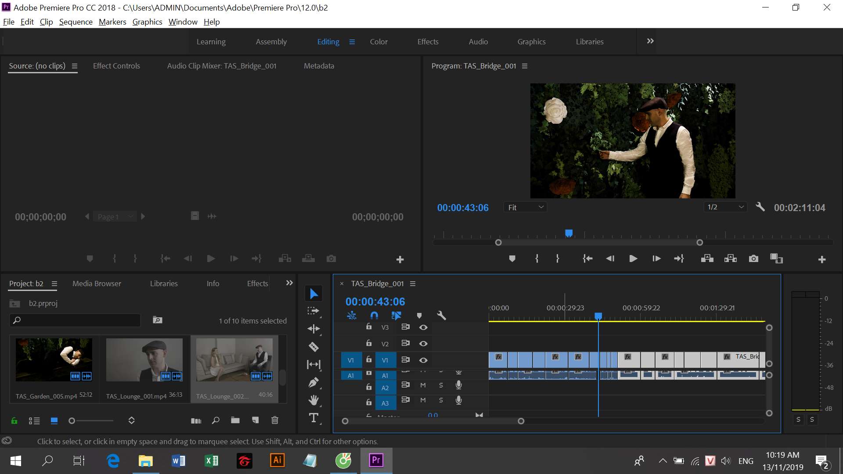Image resolution: width=843 pixels, height=474 pixels.
Task: Select the Ripple Edit tool
Action: coord(313,329)
